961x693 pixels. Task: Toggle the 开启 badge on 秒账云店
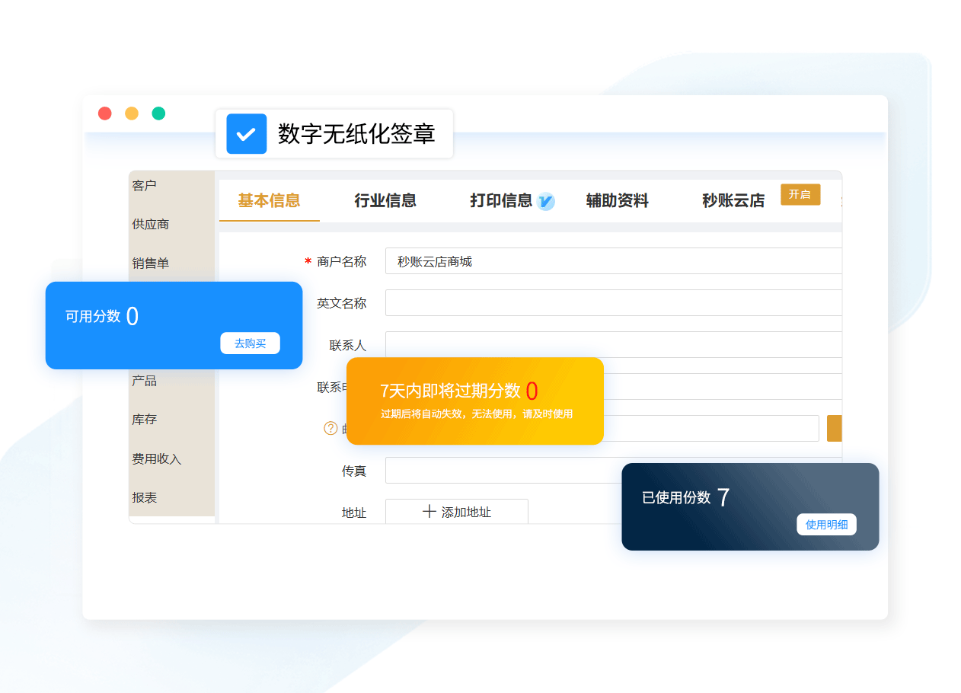click(x=800, y=194)
